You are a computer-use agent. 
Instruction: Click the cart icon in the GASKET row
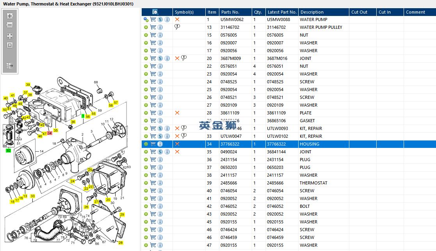(153, 121)
